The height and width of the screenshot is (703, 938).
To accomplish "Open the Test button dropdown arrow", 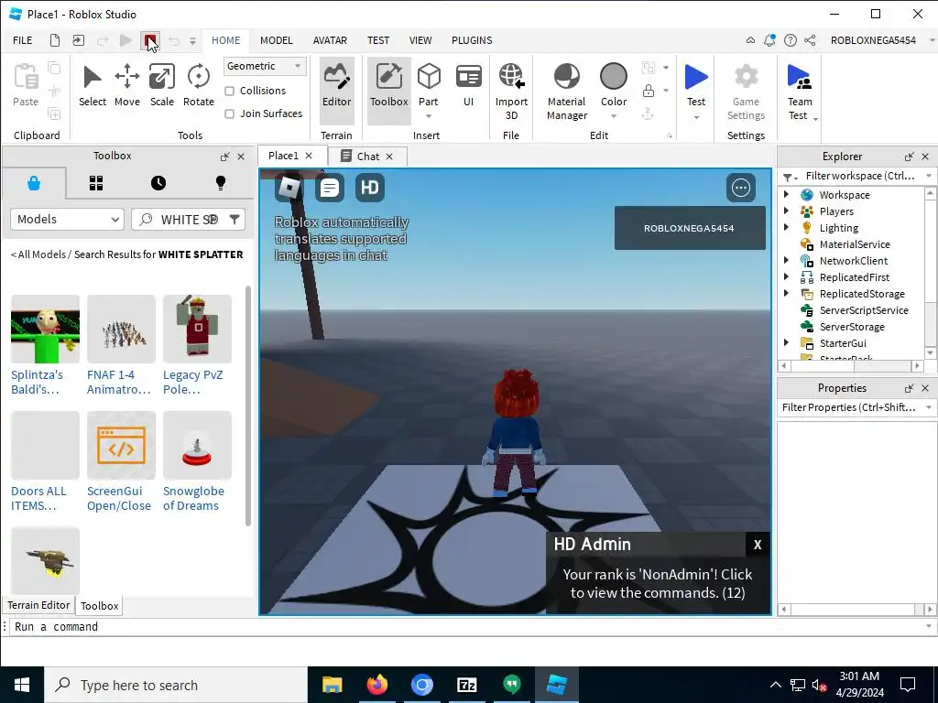I will pyautogui.click(x=696, y=117).
